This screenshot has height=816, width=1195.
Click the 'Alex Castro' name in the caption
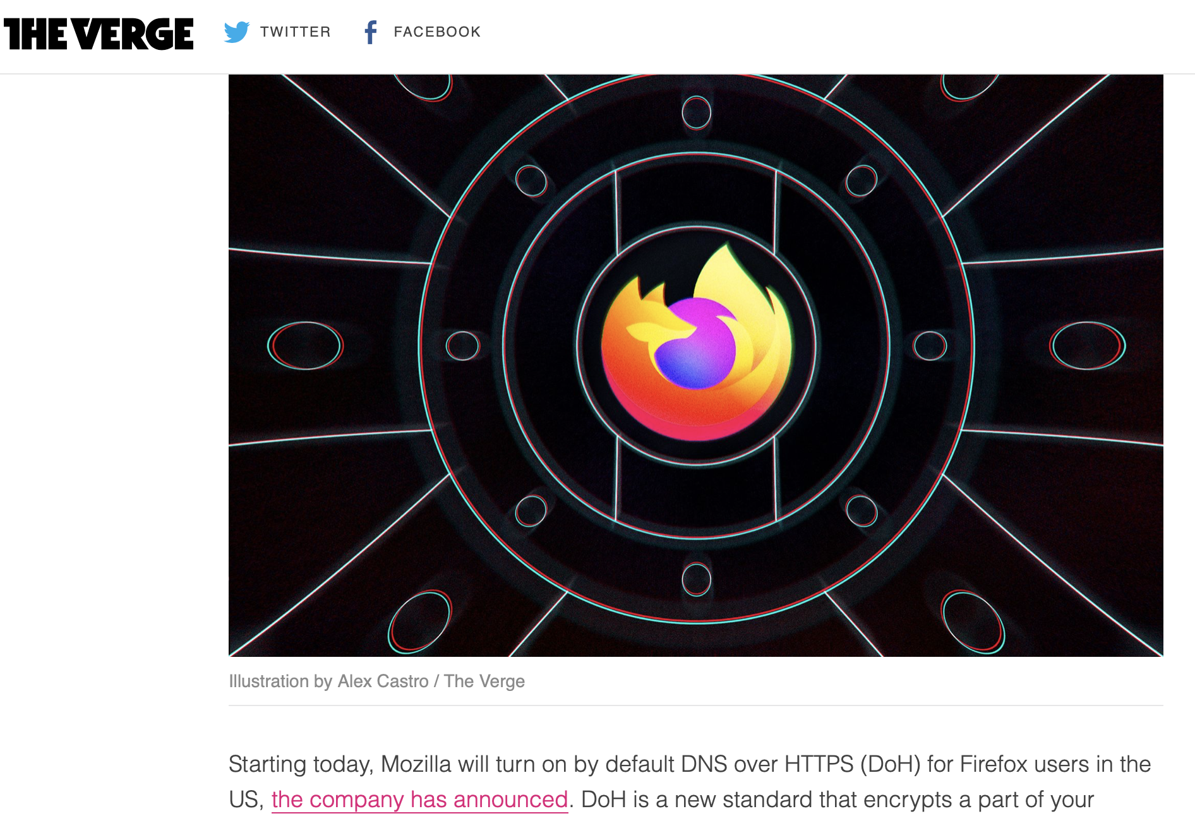[383, 681]
